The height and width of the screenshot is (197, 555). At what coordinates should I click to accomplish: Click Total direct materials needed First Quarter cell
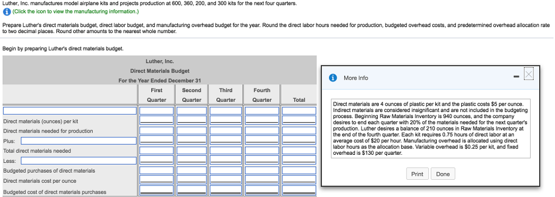click(x=157, y=150)
